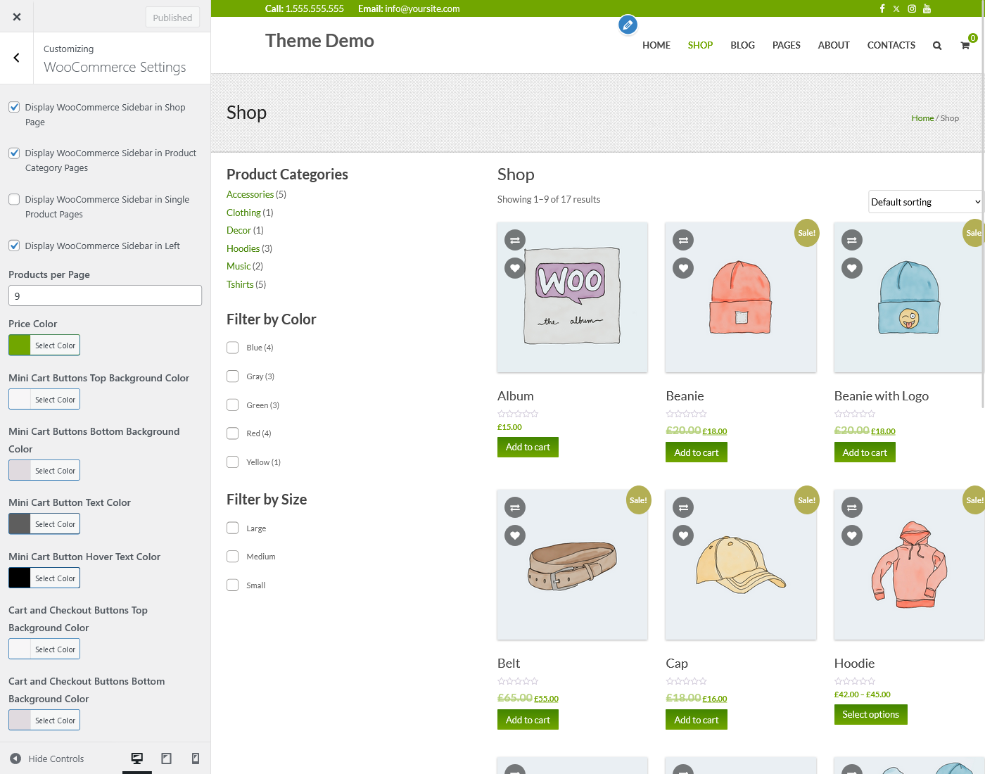Switch to mobile preview device icon
Screen dimensions: 985x774
196,759
